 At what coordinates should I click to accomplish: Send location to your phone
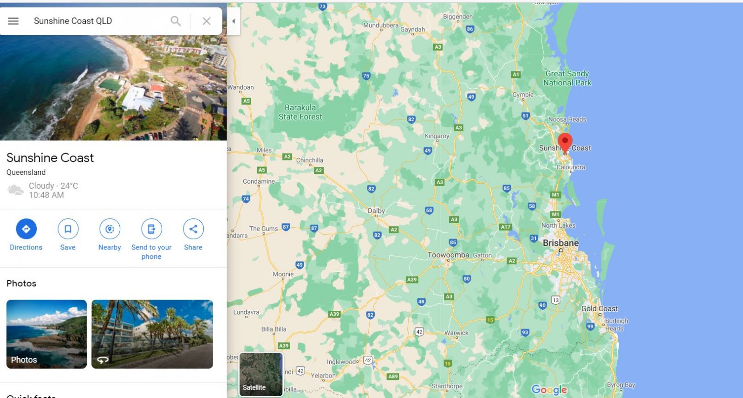pos(151,239)
